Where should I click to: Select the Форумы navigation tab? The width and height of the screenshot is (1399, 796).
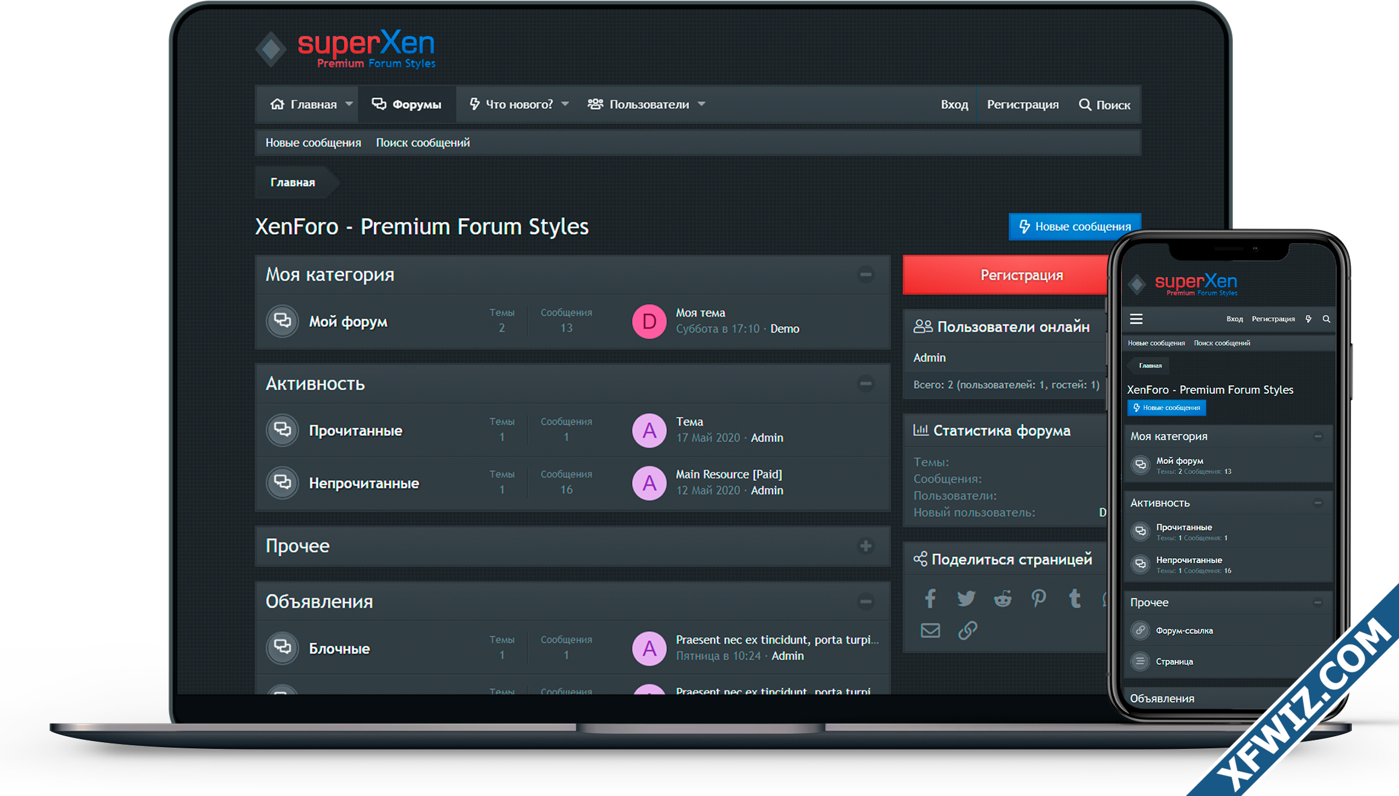[x=407, y=104]
